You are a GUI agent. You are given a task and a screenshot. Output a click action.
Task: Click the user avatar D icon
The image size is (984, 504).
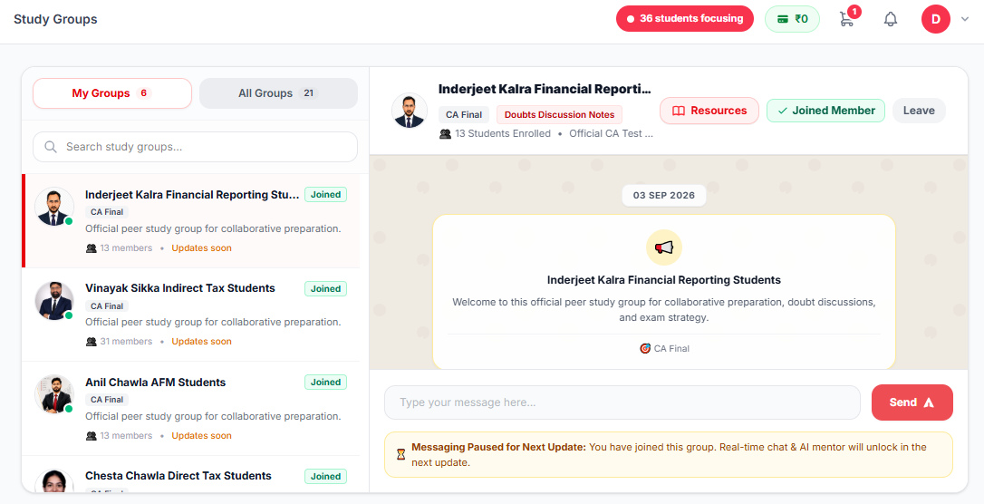pos(936,19)
